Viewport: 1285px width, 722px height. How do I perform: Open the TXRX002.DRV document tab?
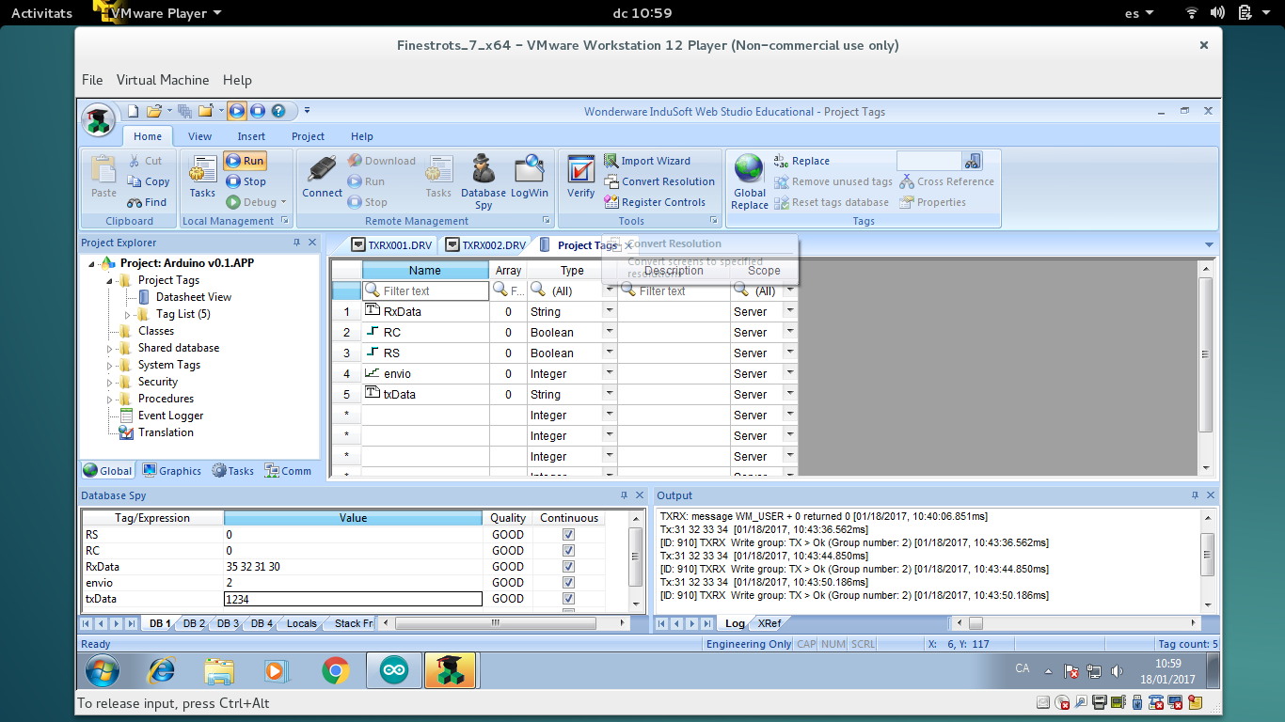[x=485, y=245]
